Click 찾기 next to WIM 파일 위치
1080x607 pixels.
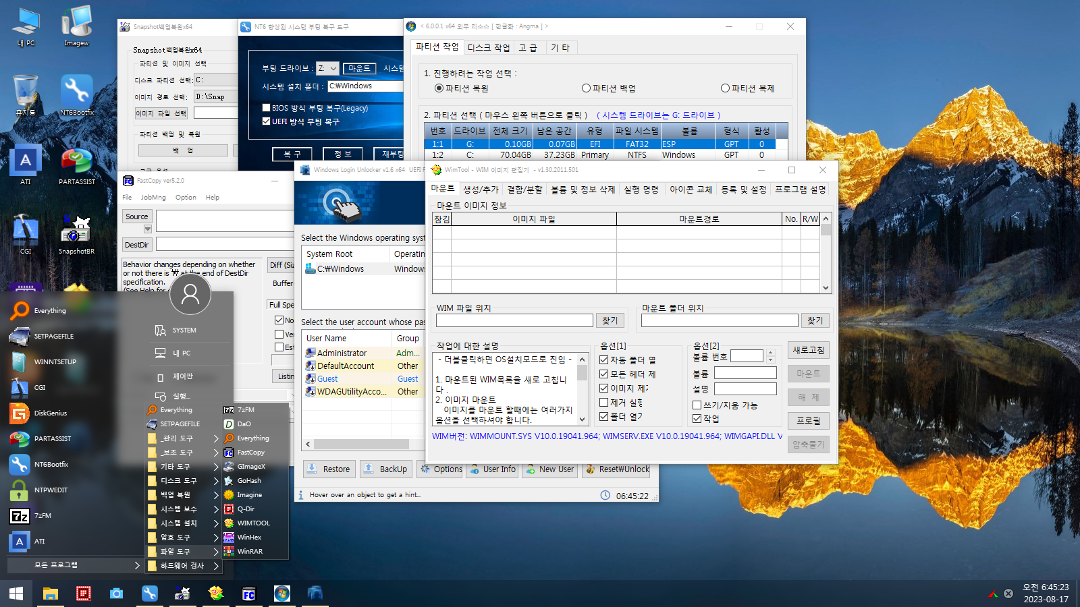click(610, 321)
